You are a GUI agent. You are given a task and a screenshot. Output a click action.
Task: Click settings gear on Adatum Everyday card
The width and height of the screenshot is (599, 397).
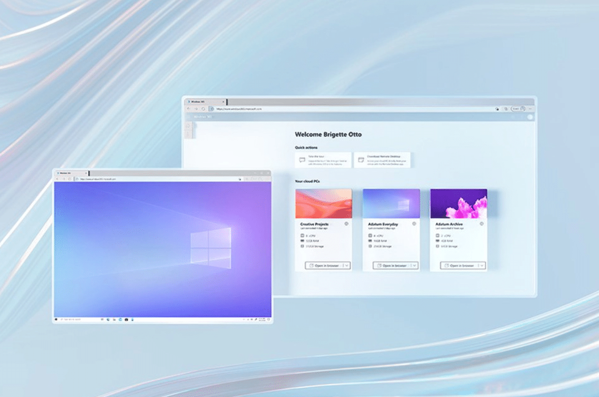point(414,224)
